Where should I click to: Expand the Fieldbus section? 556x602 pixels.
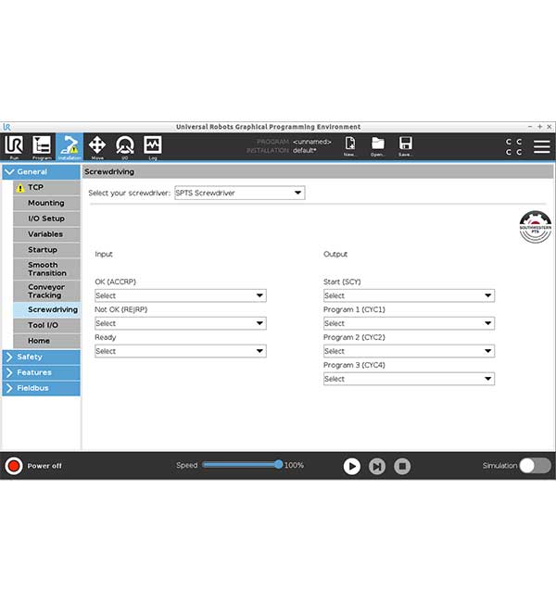pos(42,388)
